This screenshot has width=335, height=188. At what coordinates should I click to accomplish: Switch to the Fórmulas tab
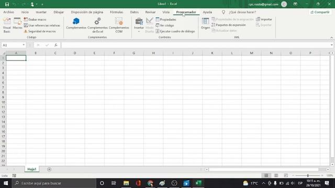tap(116, 12)
